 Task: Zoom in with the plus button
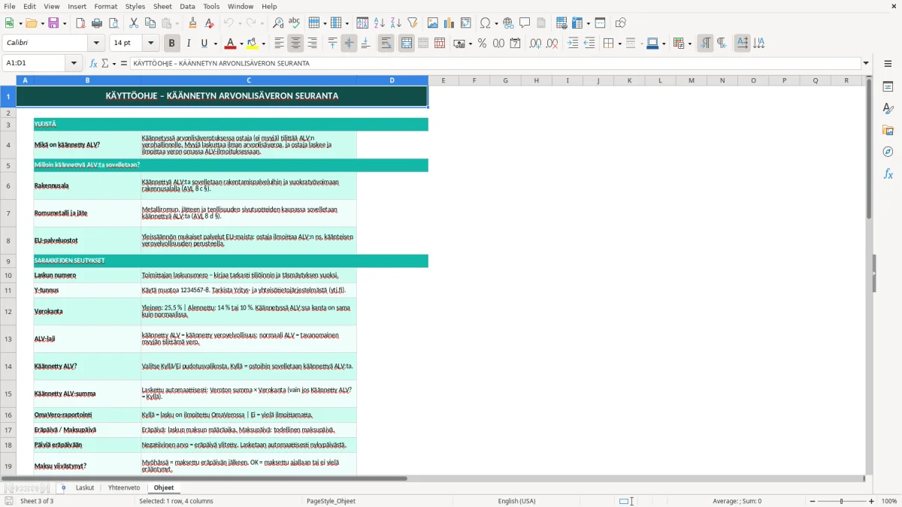pos(872,501)
